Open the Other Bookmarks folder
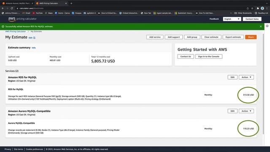Image resolution: width=270 pixels, height=152 pixels. [243, 13]
